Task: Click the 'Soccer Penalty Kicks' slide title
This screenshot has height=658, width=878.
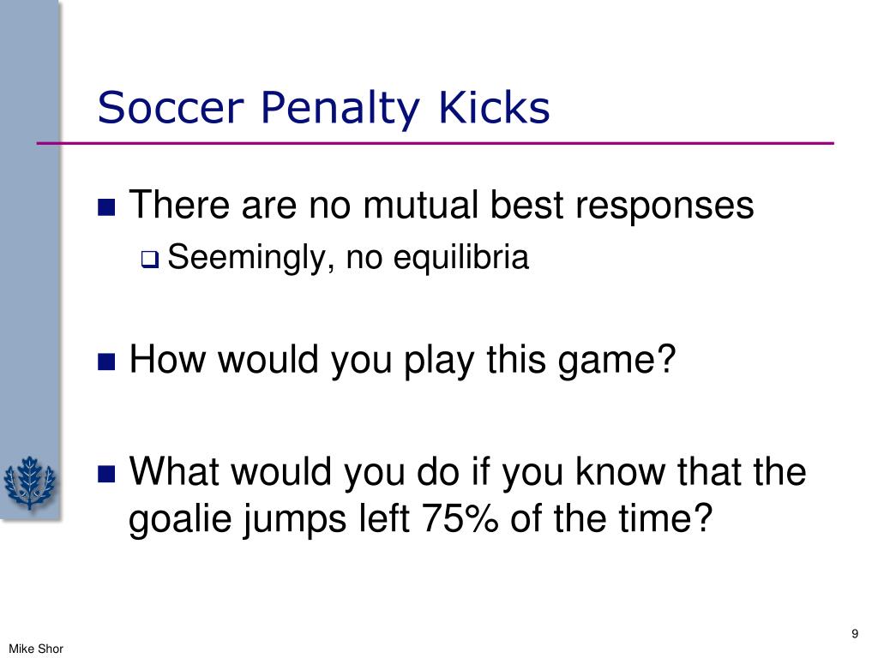Action: [323, 109]
